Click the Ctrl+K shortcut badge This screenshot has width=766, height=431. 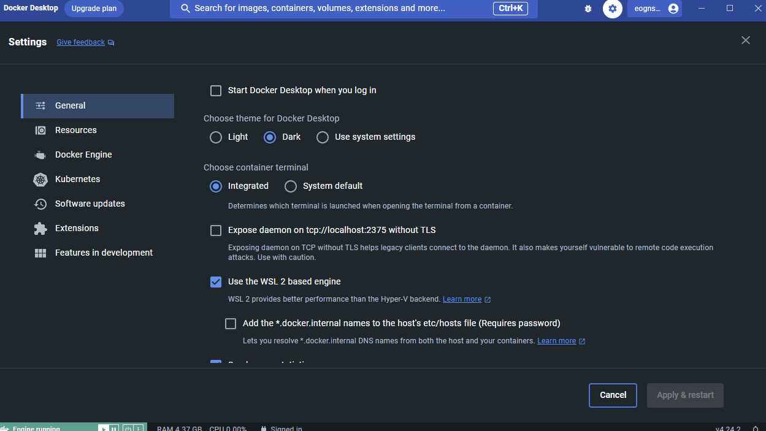pos(510,9)
